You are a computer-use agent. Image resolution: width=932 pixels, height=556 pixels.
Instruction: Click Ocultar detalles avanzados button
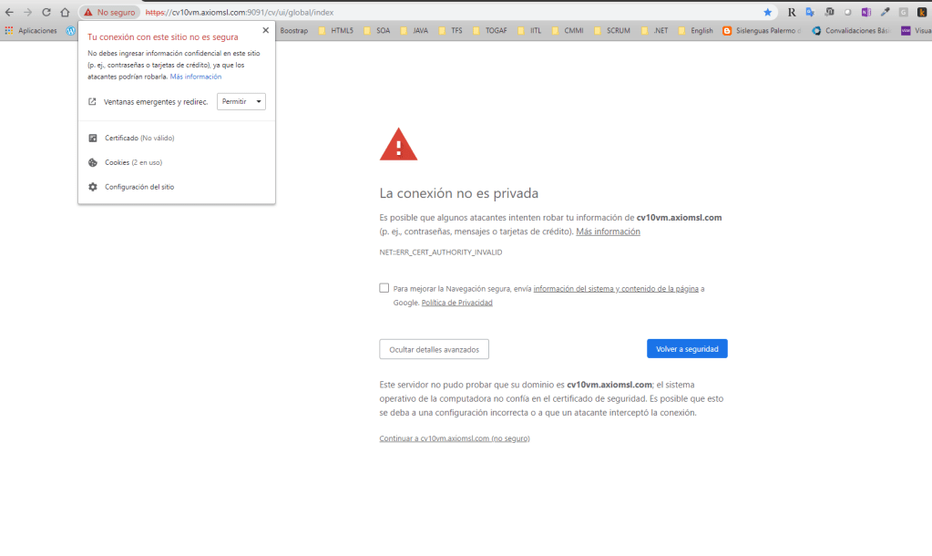434,349
